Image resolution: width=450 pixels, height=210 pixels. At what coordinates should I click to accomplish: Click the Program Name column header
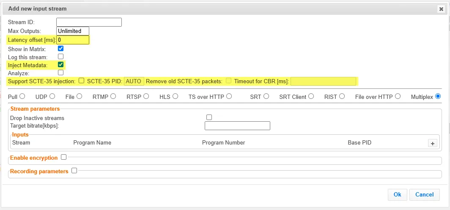click(92, 142)
